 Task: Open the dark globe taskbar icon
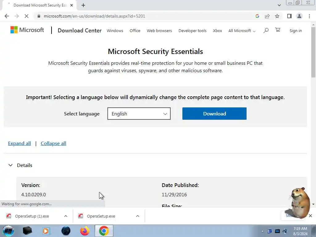point(66,231)
